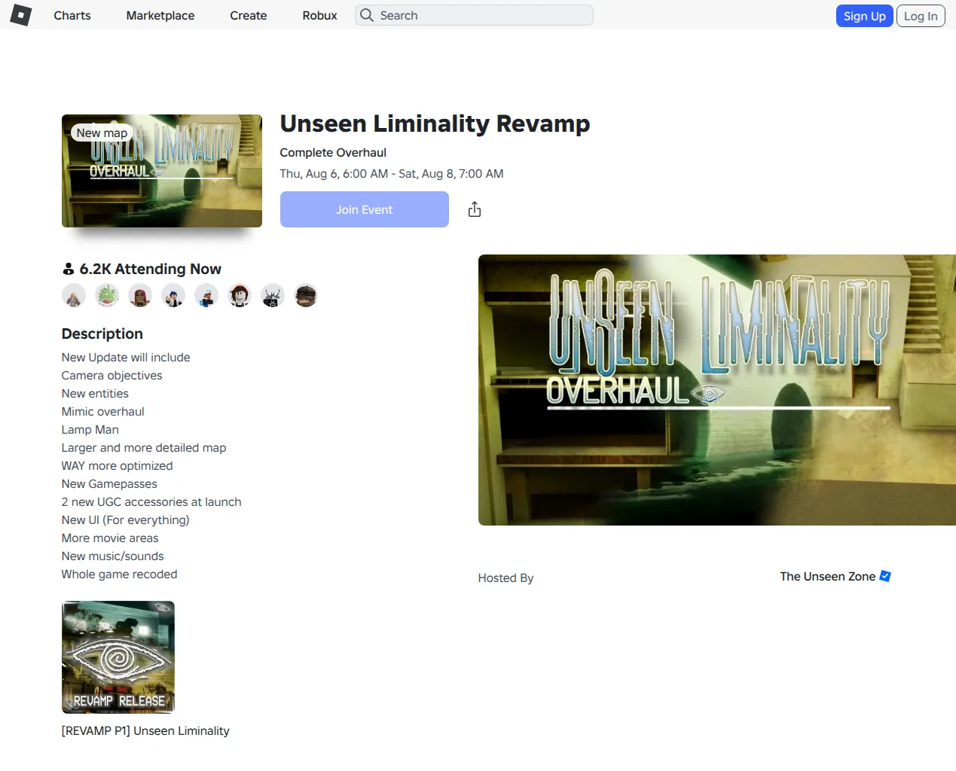The image size is (956, 771).
Task: Click the 'New Update will include' line
Action: pos(126,357)
